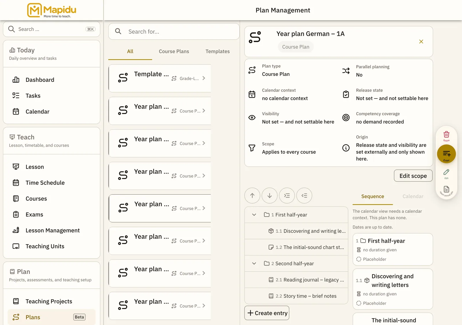Screen dimensions: 462x325
Task: Switch to the Sequence tab
Action: click(x=373, y=196)
